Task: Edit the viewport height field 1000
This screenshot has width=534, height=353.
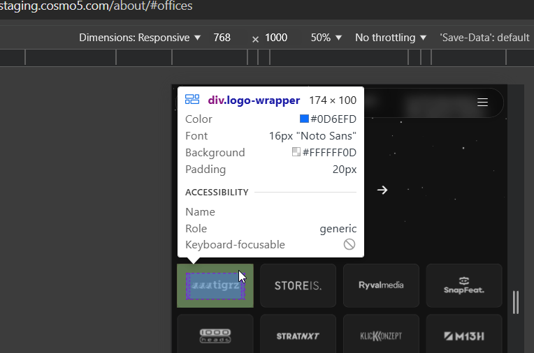Action: click(x=276, y=38)
